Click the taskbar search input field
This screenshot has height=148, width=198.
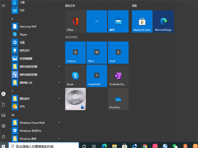click(x=44, y=145)
